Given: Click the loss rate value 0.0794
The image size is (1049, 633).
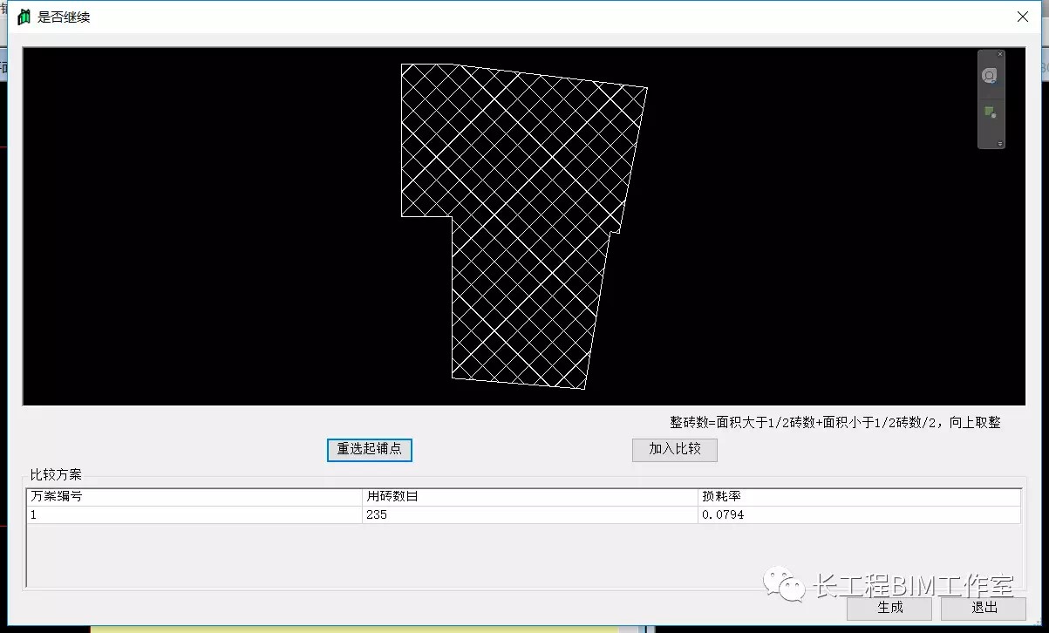Looking at the screenshot, I should 722,515.
